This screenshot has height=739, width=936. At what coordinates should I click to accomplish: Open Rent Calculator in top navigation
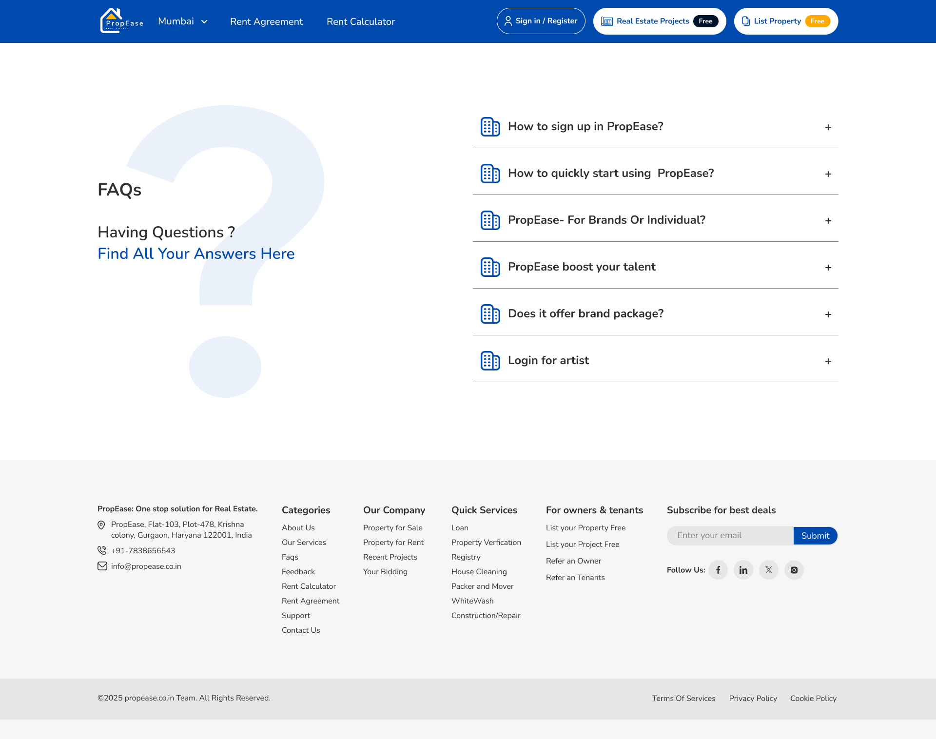[361, 21]
